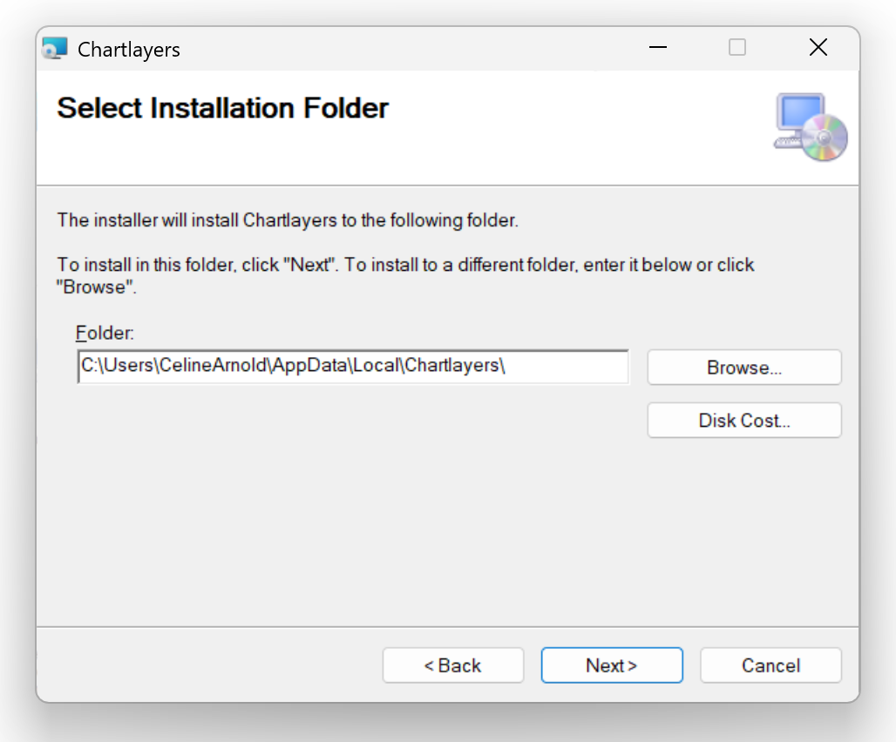Close the Chartlayers setup dialog
The image size is (896, 742).
818,48
